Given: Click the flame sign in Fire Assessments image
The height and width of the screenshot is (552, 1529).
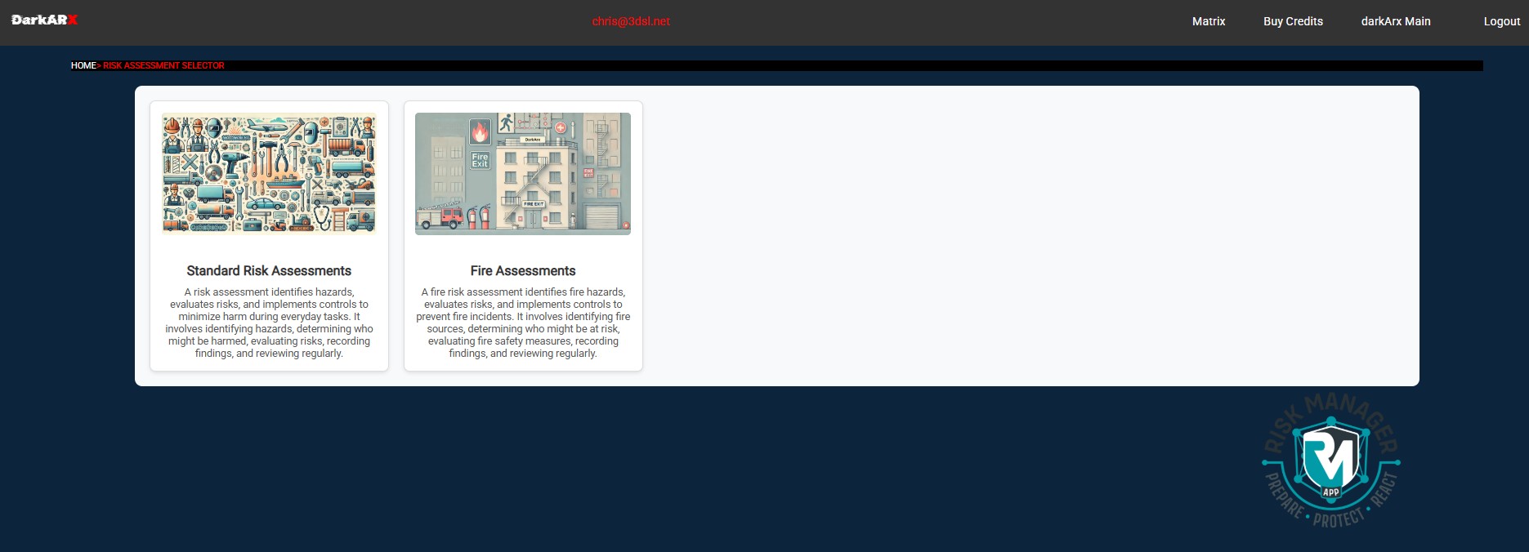Looking at the screenshot, I should pyautogui.click(x=480, y=131).
